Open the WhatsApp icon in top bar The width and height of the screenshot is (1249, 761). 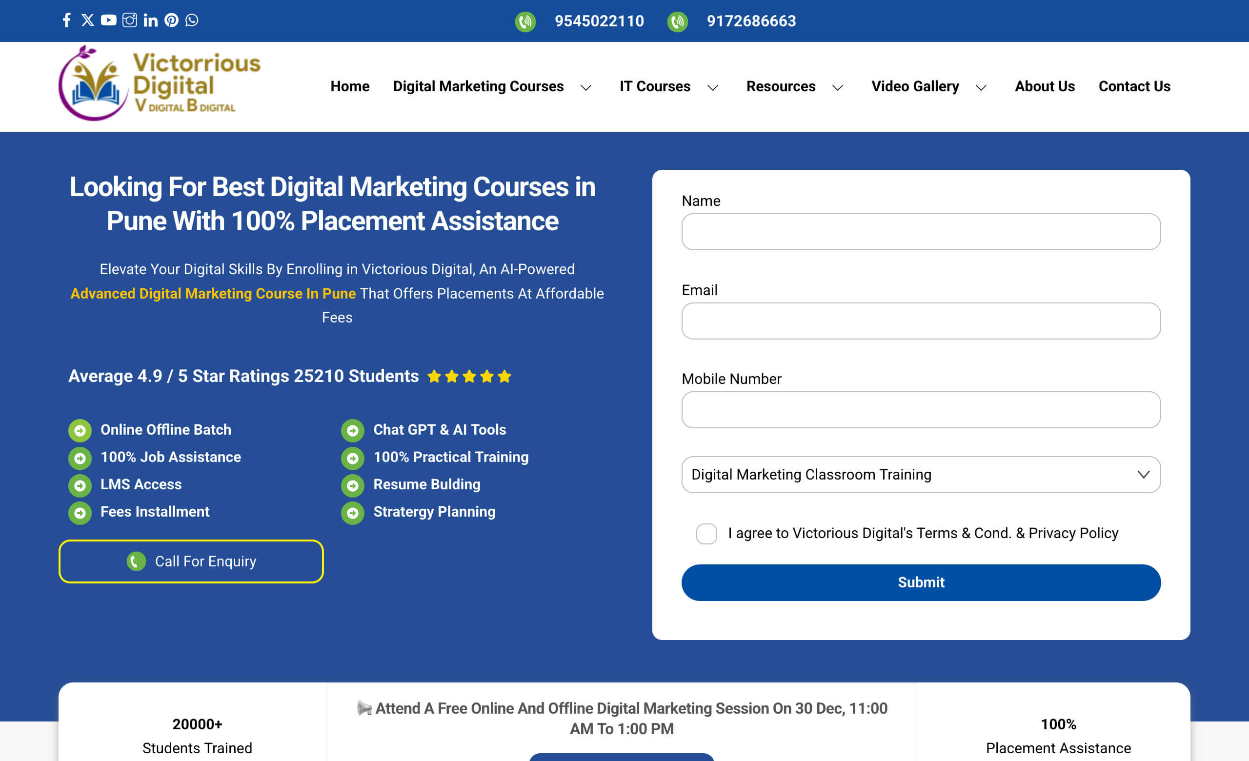coord(192,20)
